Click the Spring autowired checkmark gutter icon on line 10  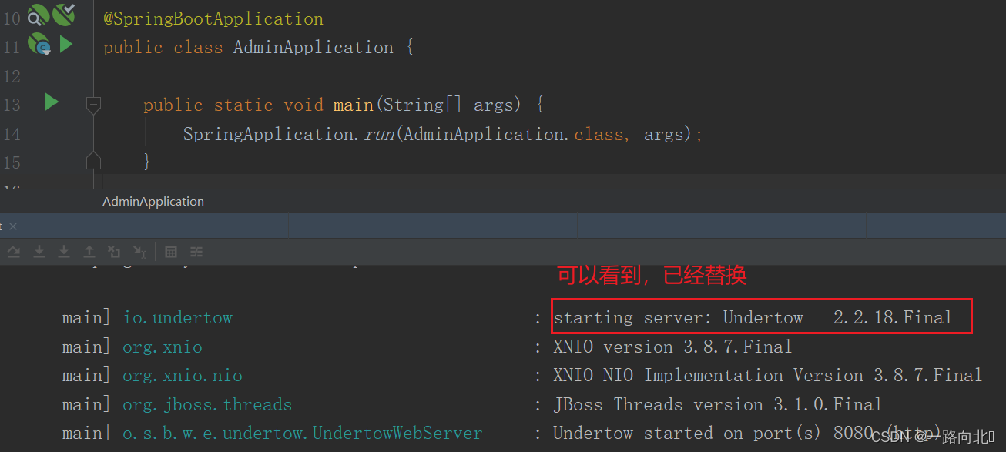coord(64,14)
